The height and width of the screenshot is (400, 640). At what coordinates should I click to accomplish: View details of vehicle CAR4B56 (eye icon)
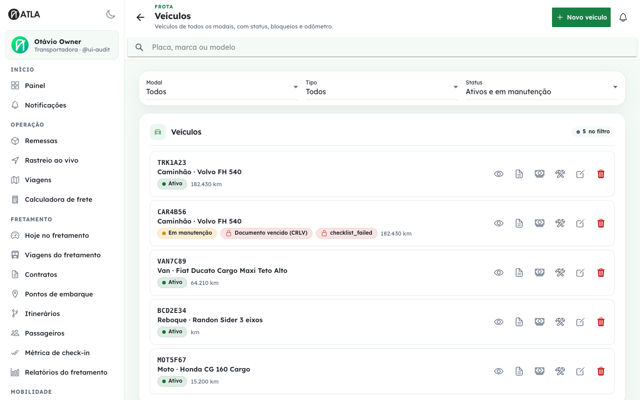click(499, 224)
